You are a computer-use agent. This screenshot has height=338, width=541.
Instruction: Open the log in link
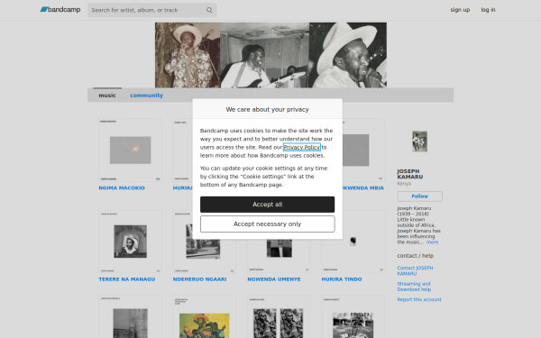[x=488, y=10]
